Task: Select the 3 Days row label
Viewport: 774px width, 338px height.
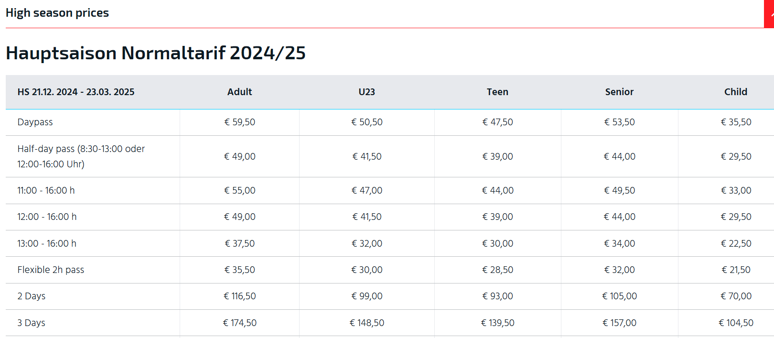Action: pyautogui.click(x=31, y=323)
